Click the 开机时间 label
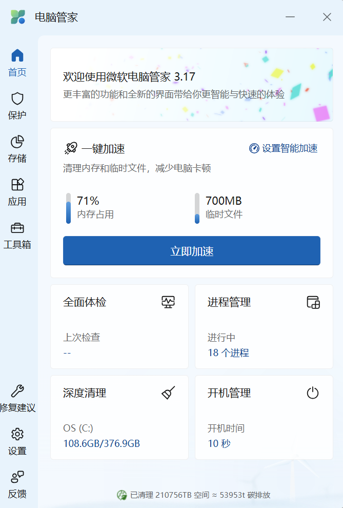 click(226, 428)
